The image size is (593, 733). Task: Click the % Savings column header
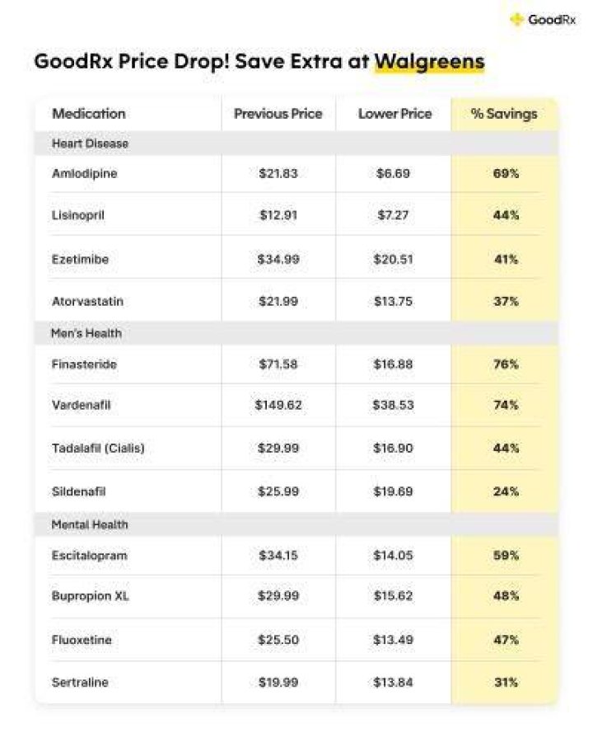tap(504, 114)
